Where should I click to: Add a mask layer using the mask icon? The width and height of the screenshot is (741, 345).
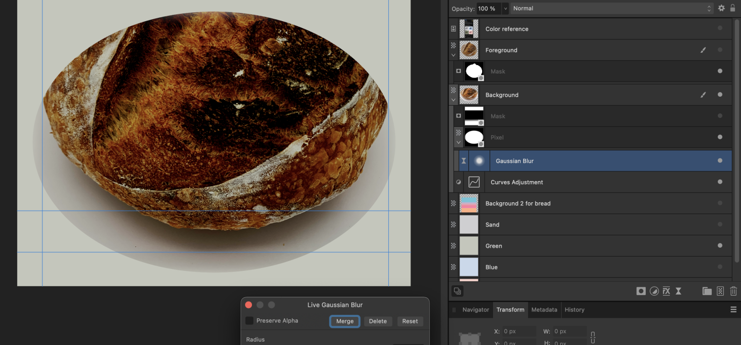point(641,291)
